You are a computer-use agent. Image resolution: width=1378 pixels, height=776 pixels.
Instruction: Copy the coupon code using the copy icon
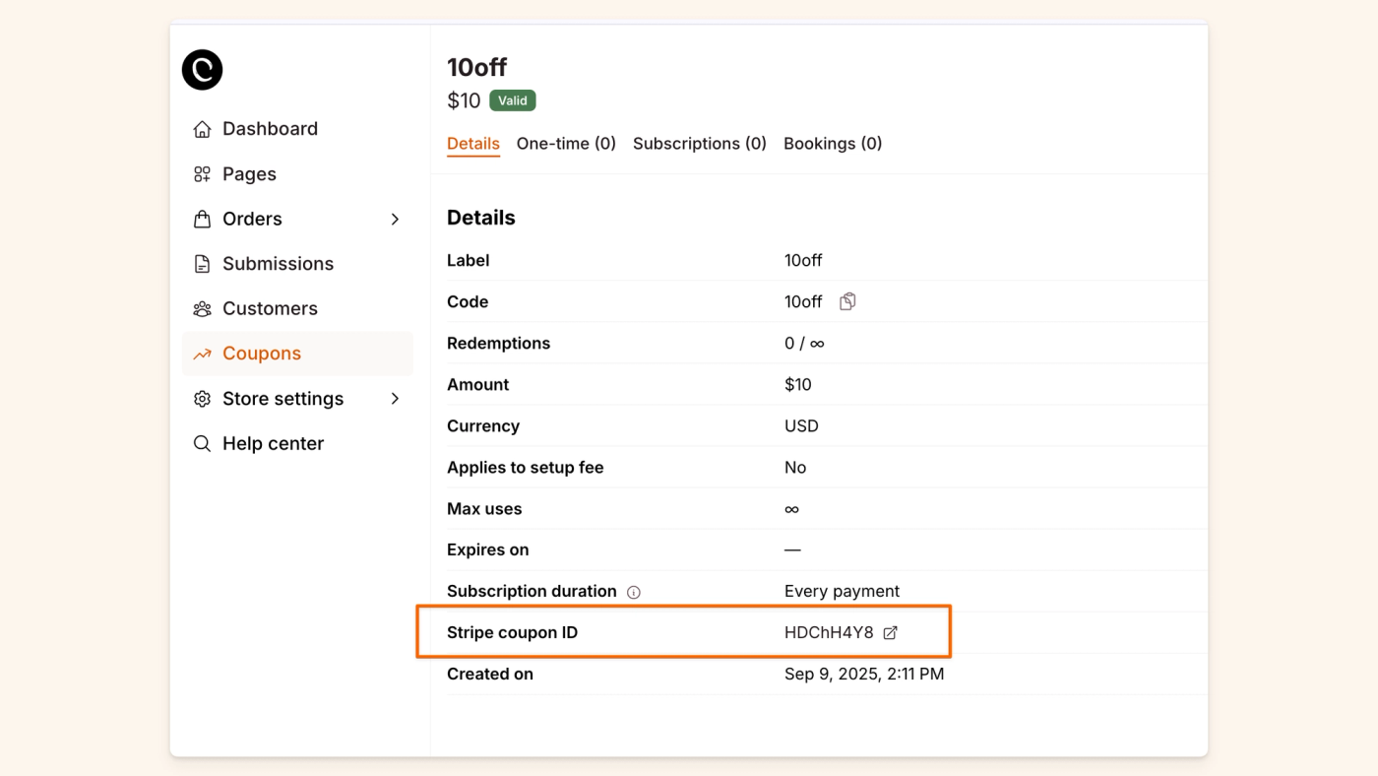(846, 301)
